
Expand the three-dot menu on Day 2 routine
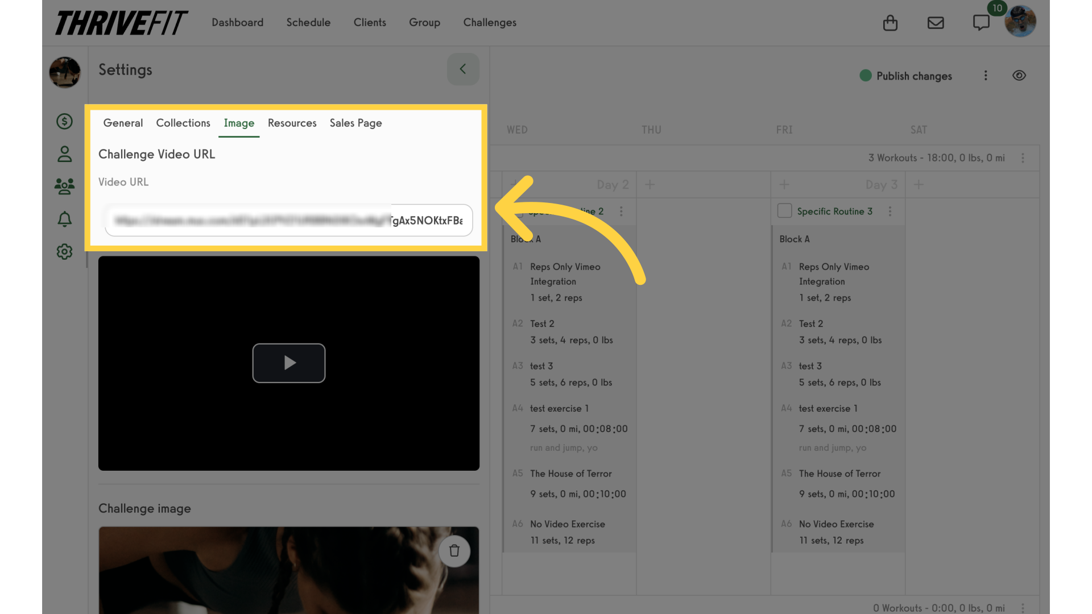point(621,211)
